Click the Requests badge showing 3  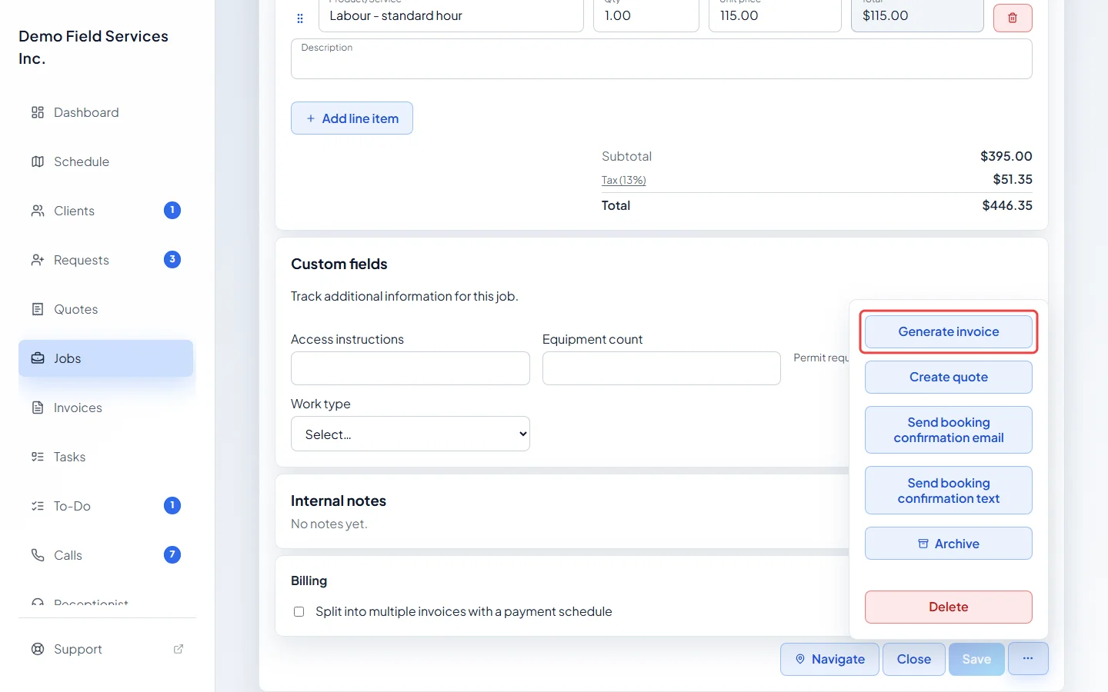point(172,259)
